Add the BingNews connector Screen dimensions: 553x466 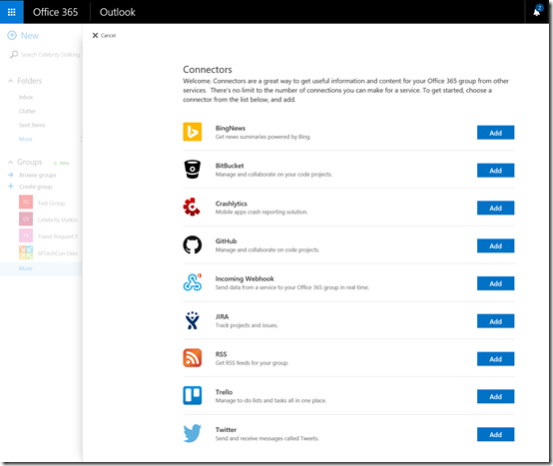click(x=495, y=133)
